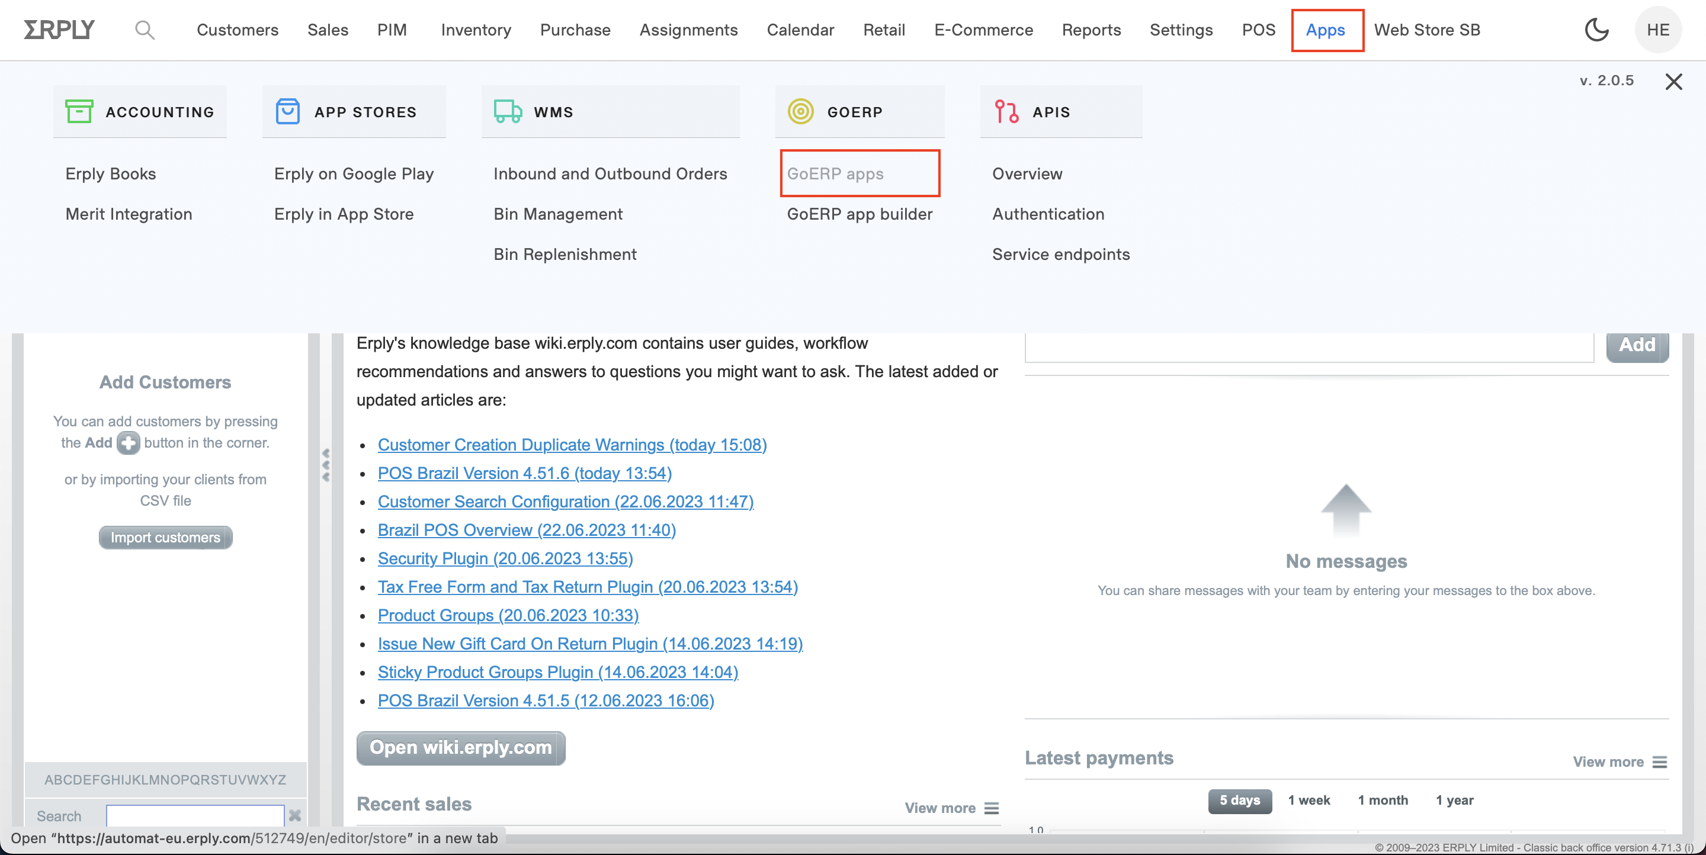Viewport: 1706px width, 855px height.
Task: Open Issue New Gift Card On Return Plugin
Action: (x=589, y=644)
